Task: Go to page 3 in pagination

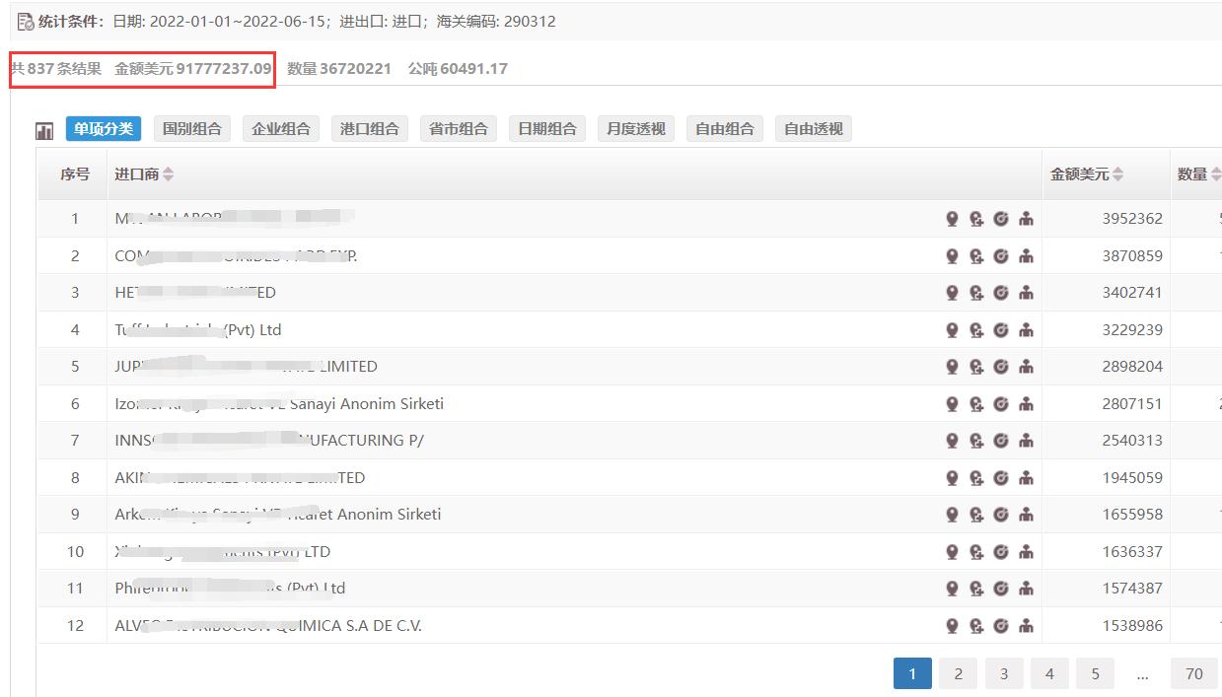Action: 1004,674
